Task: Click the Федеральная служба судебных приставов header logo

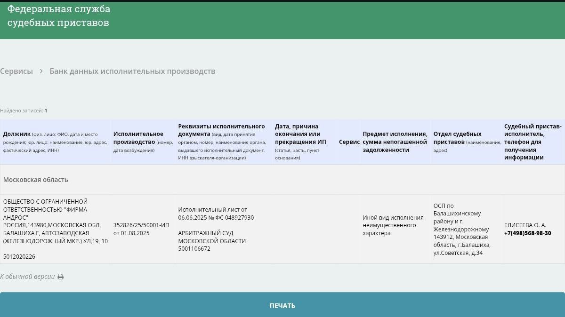Action: [x=58, y=16]
